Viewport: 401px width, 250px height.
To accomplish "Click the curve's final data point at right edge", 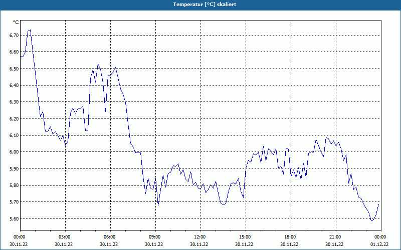I will click(379, 203).
